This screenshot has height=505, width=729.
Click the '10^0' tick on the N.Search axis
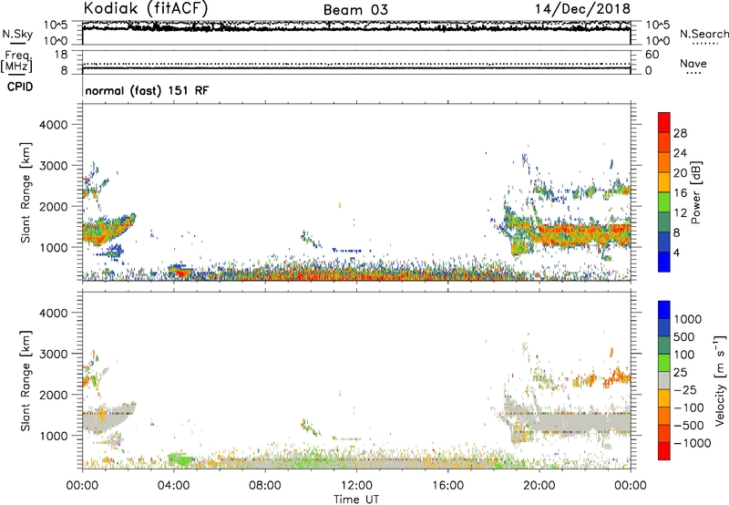coord(657,41)
